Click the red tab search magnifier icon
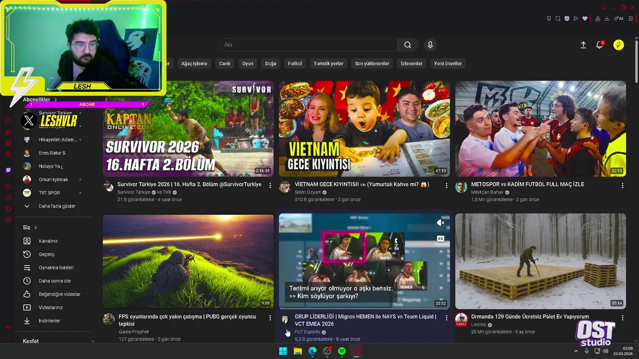639x359 pixels. (x=604, y=7)
